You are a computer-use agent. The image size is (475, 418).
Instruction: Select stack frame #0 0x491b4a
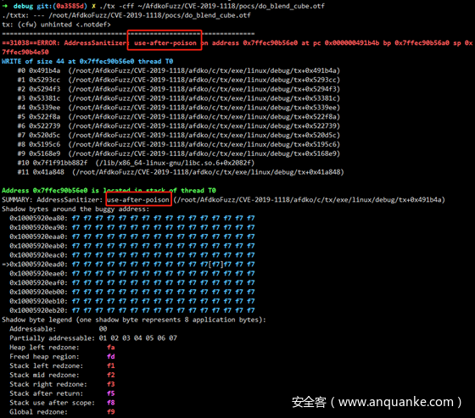(x=179, y=70)
